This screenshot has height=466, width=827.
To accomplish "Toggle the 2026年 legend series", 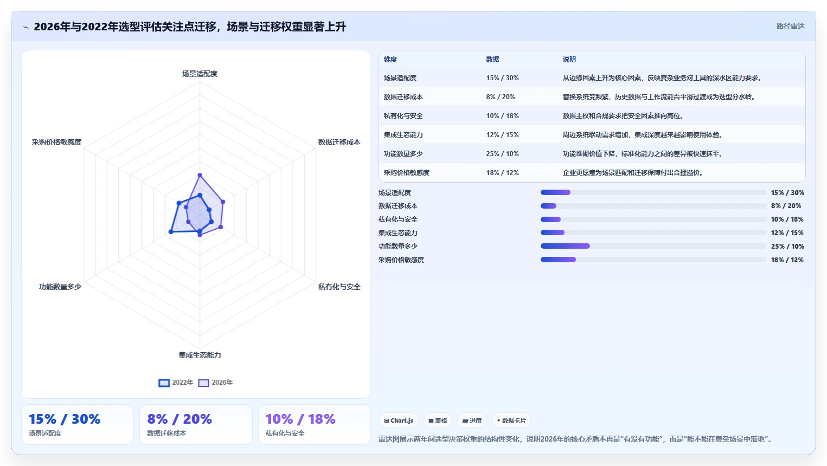I will click(215, 383).
